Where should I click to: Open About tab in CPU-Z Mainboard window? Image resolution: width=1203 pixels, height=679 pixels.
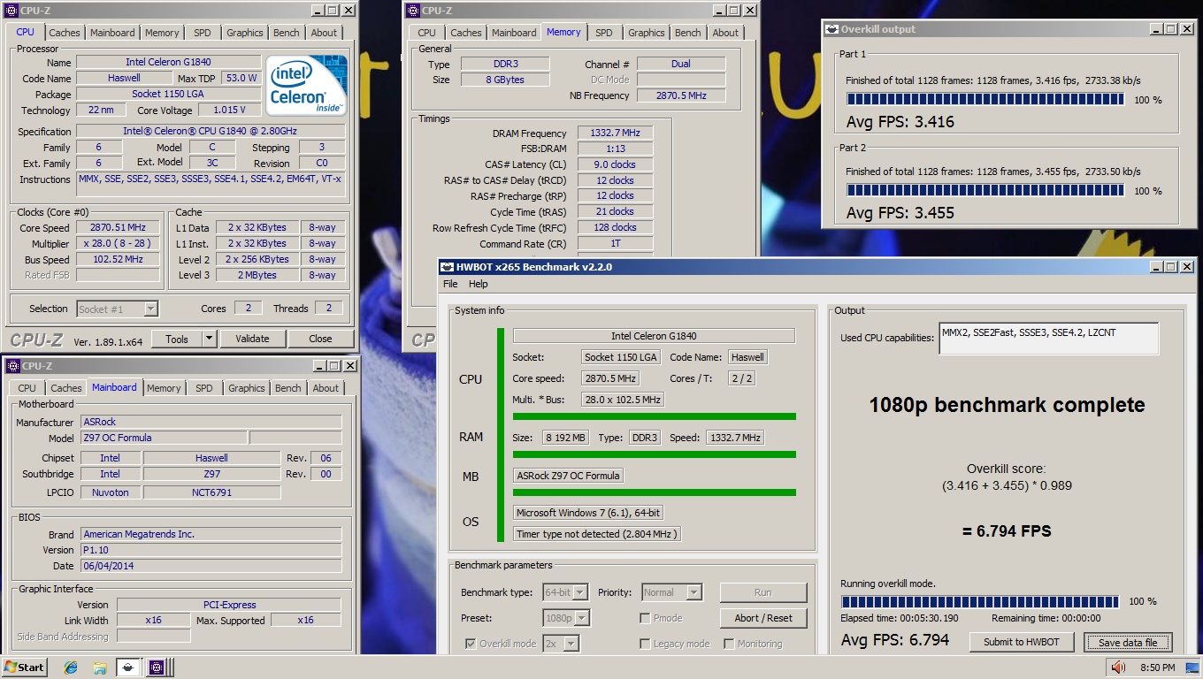[326, 388]
